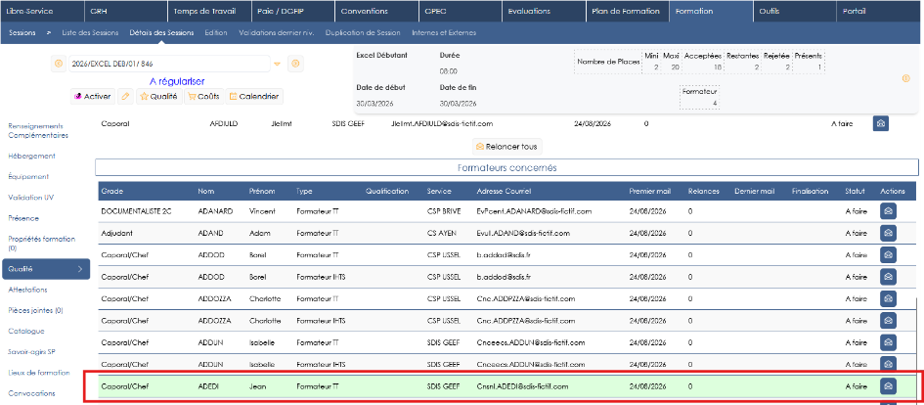Click mail icon for ADANARD Vincent row
This screenshot has height=405, width=924.
tap(888, 211)
